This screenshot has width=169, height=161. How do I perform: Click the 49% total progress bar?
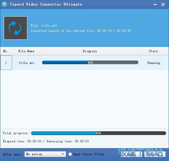pos(98,133)
